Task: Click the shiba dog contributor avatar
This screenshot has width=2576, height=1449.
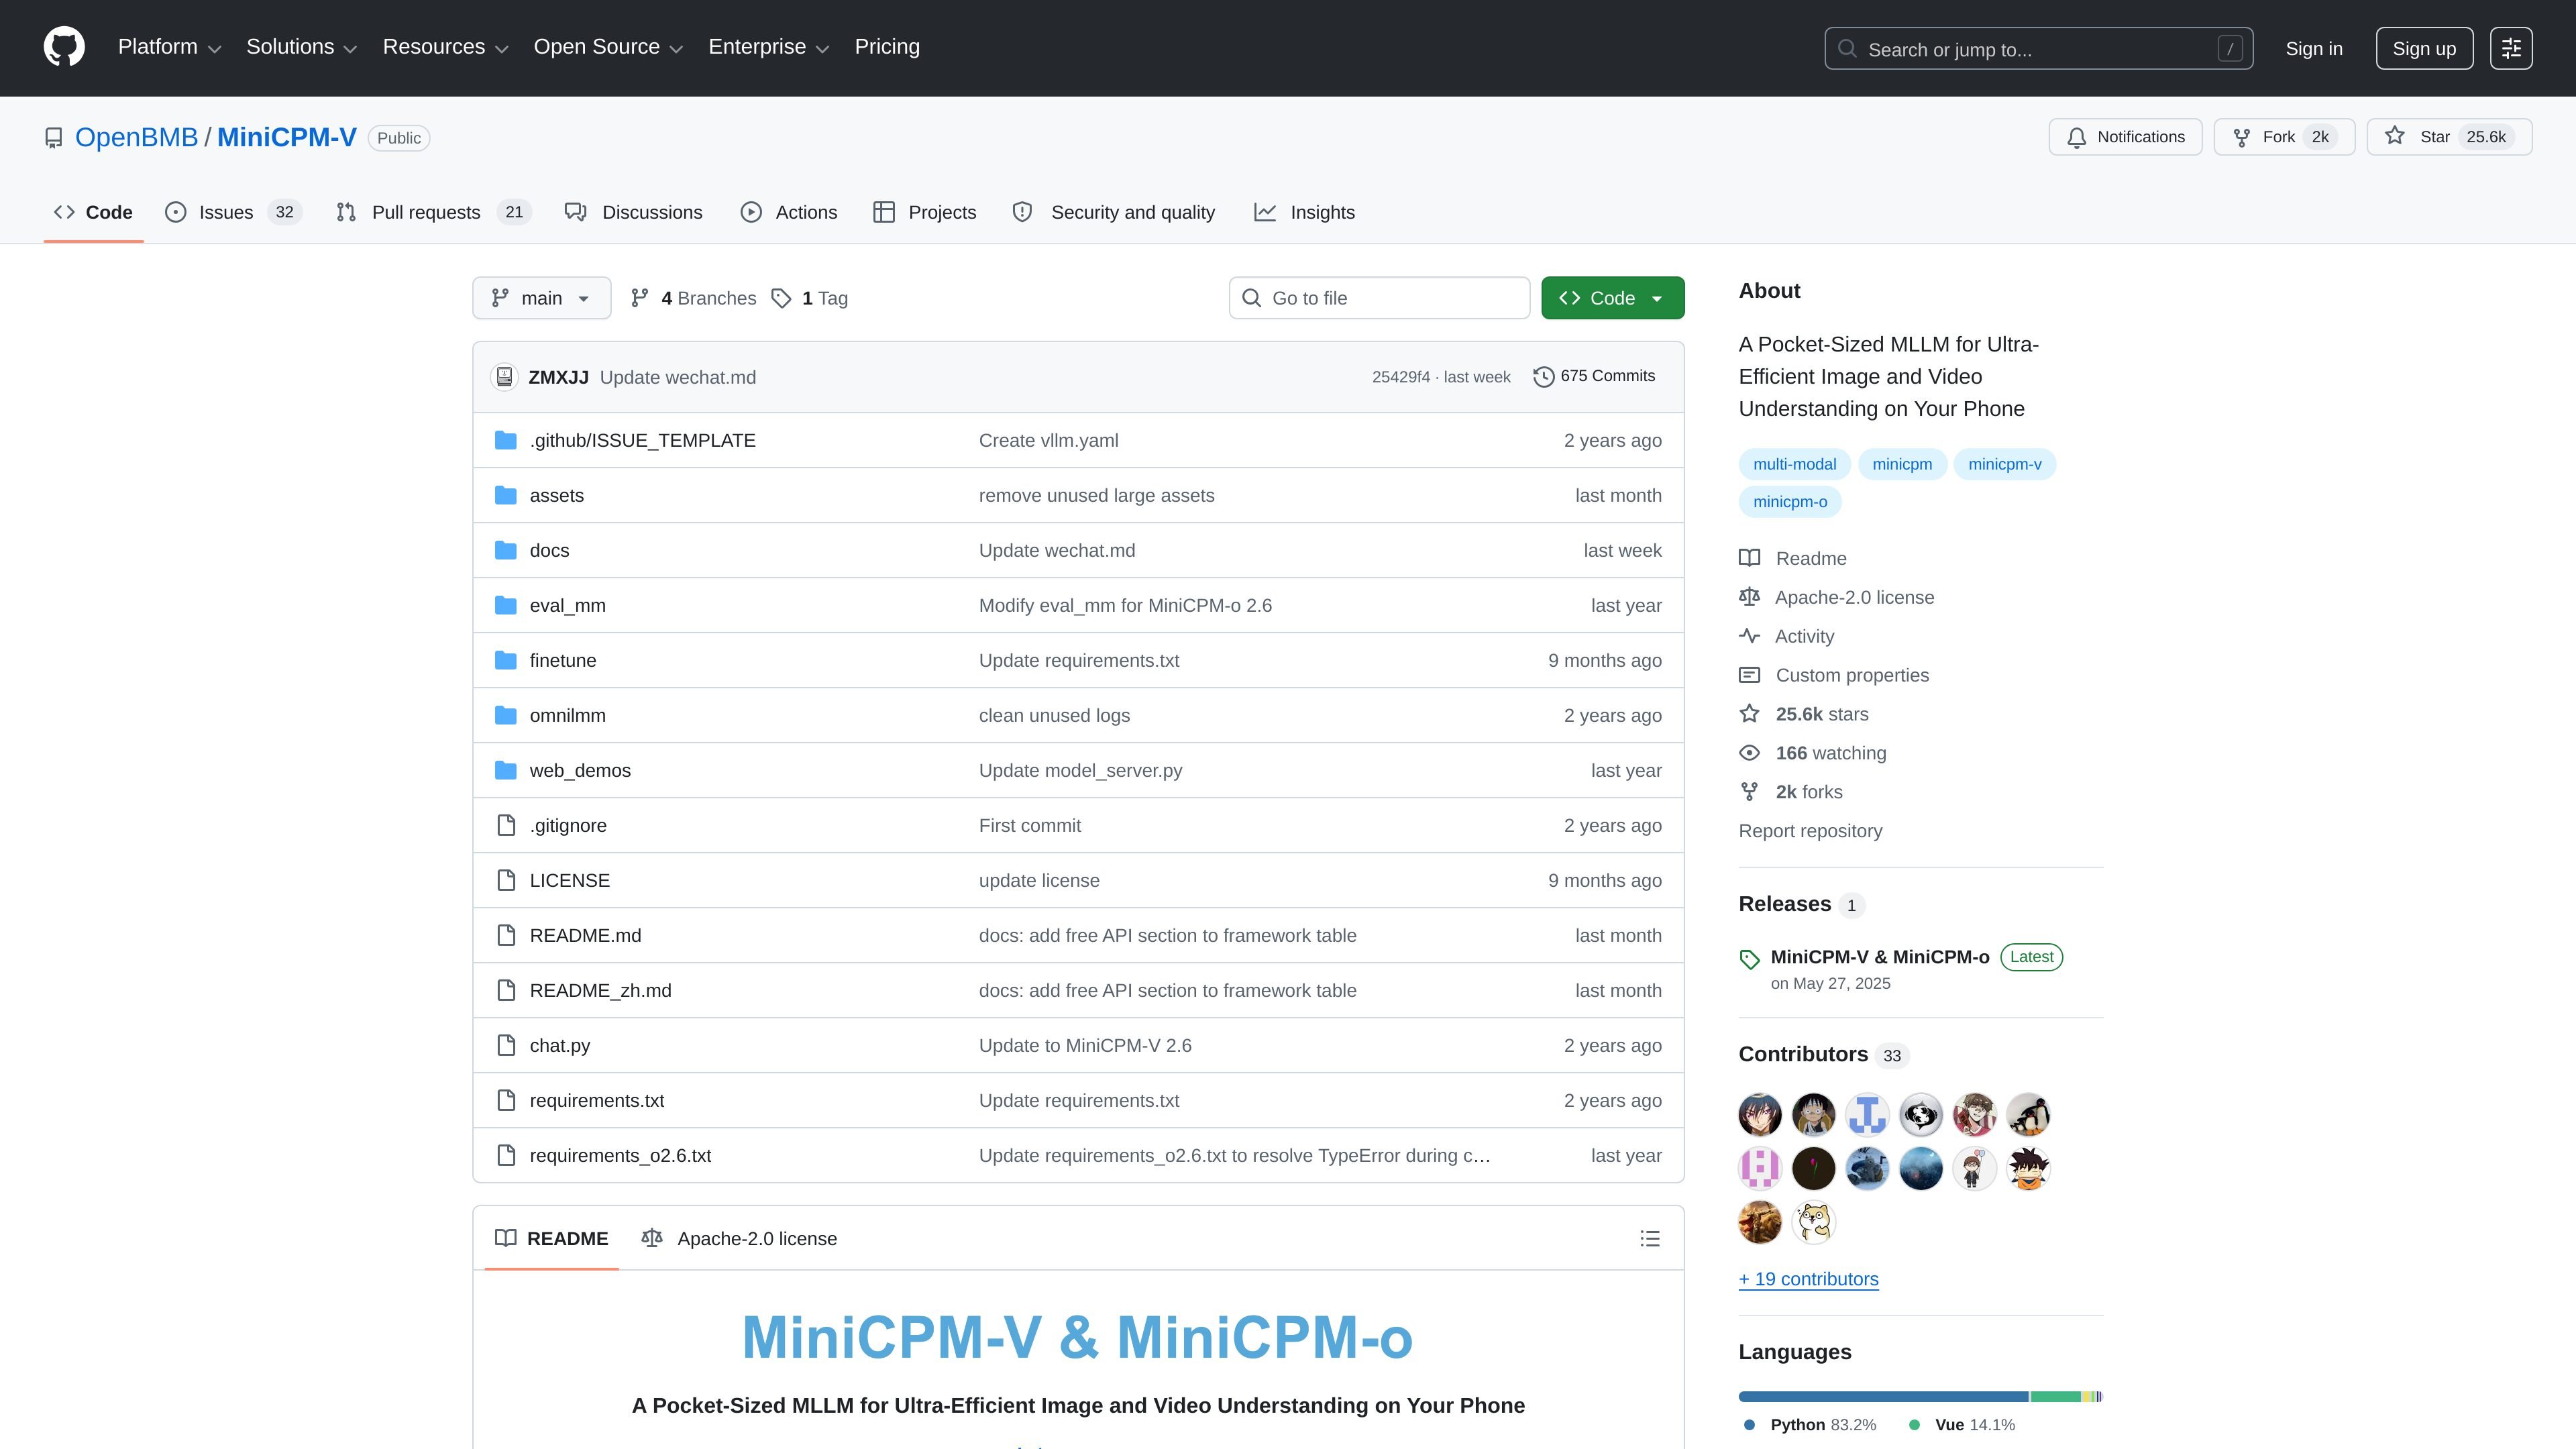Action: pyautogui.click(x=1814, y=1222)
